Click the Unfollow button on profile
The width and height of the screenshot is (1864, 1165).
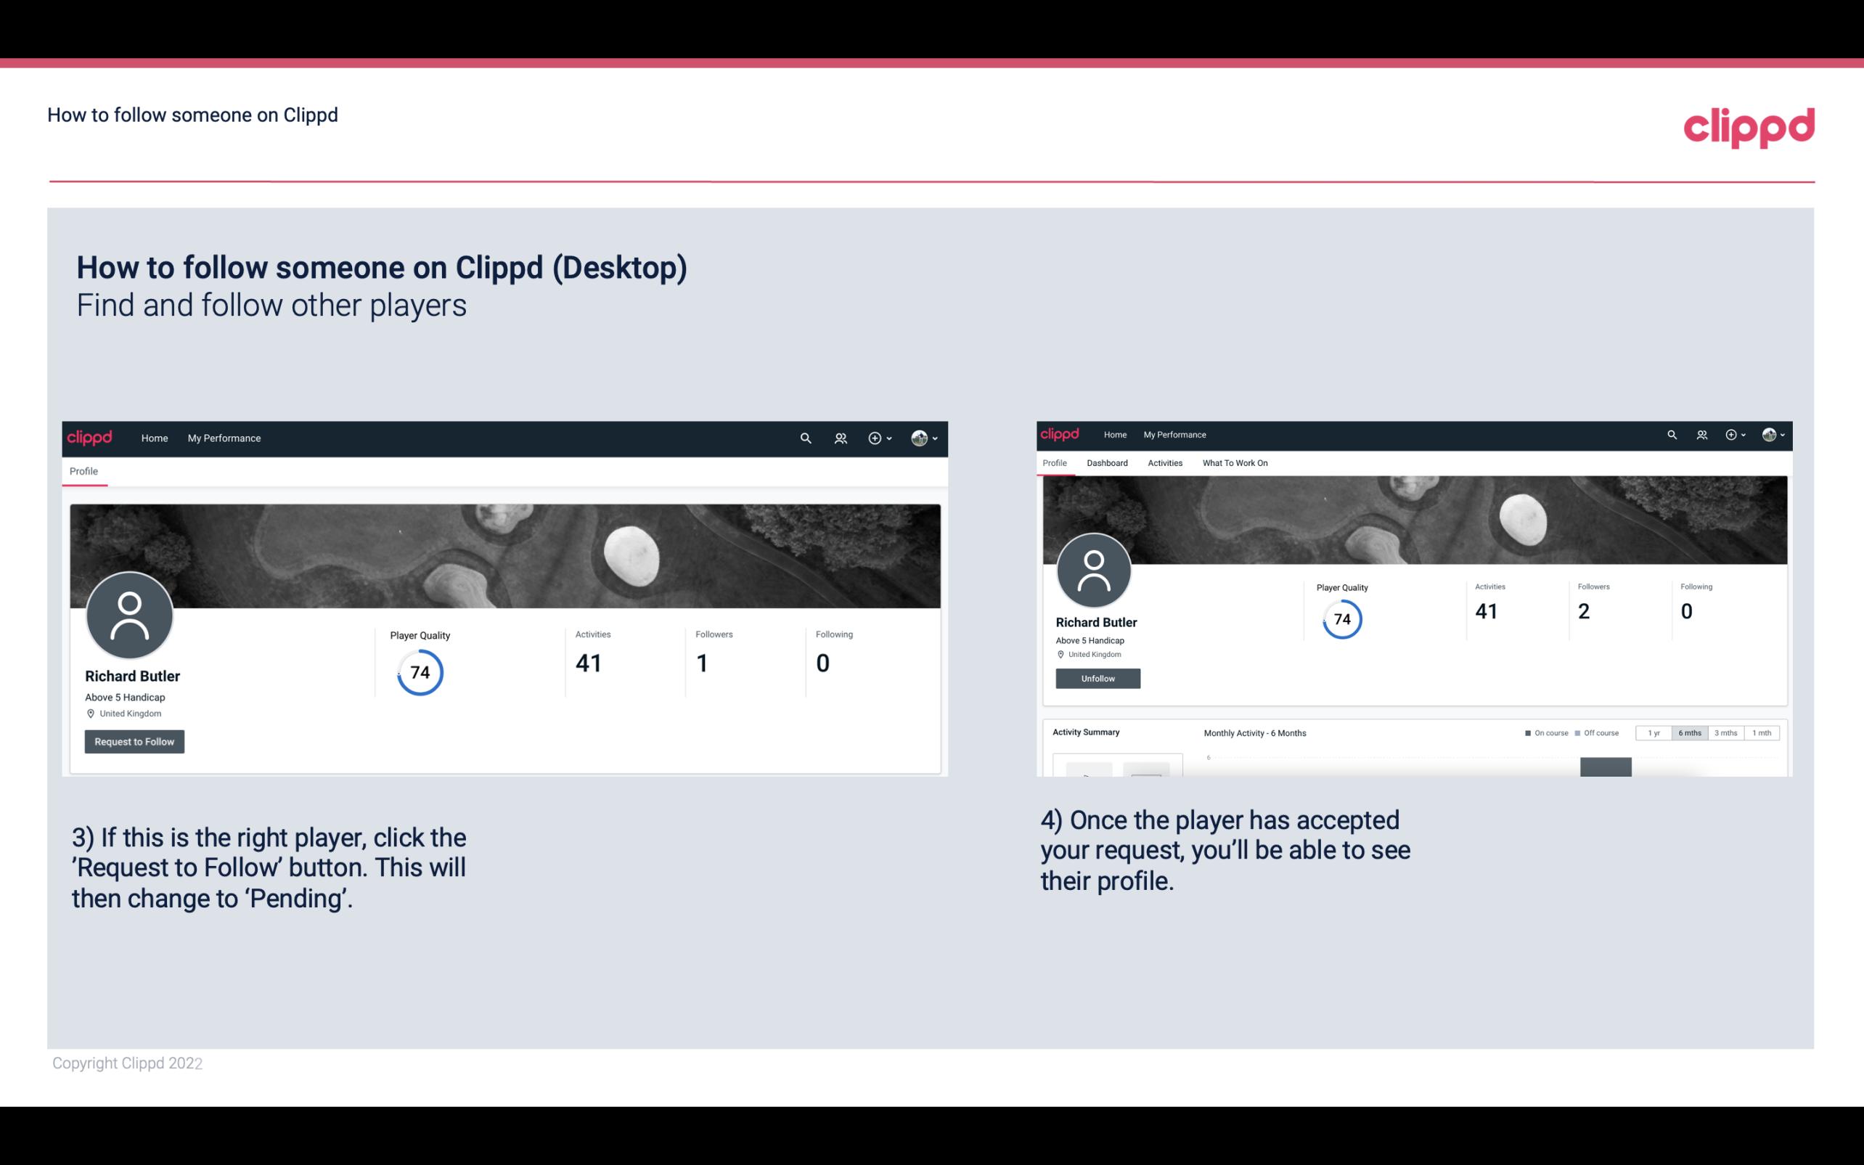click(1096, 678)
